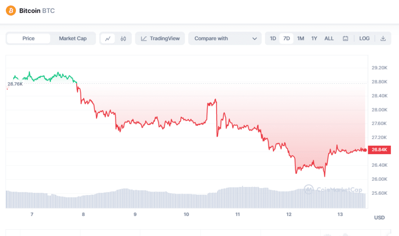Screen dimensions: 399x236
Task: Select the 7D time range
Action: pos(286,39)
